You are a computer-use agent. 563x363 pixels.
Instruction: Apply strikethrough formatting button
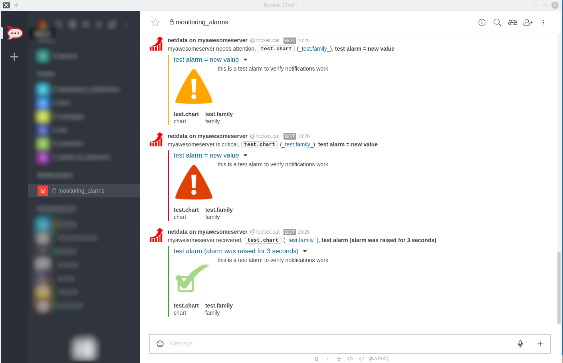(x=339, y=359)
